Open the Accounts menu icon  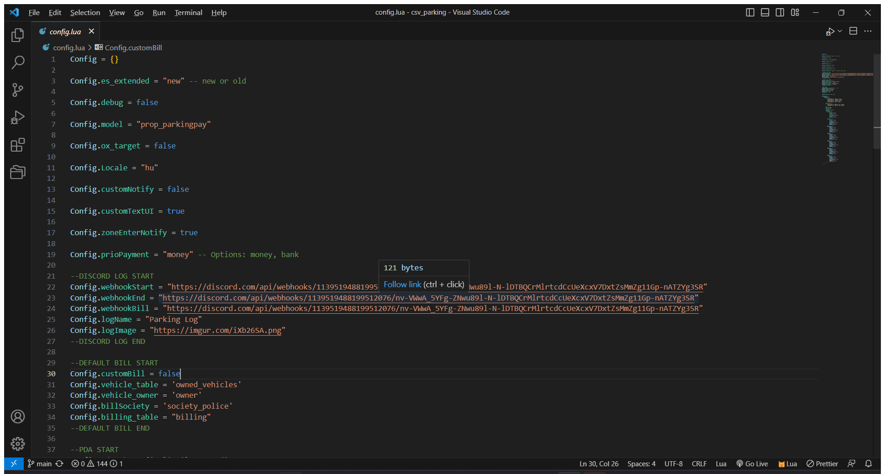pos(17,416)
